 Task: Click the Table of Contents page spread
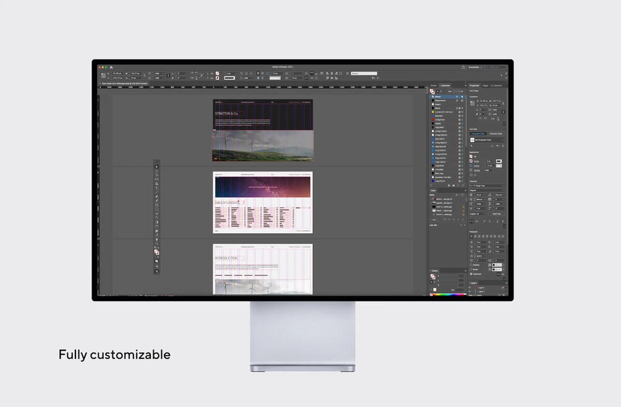(263, 203)
